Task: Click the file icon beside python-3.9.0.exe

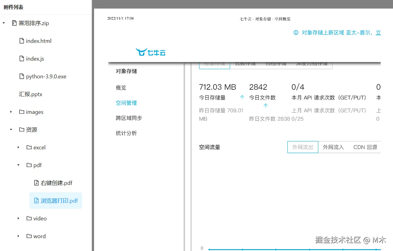Action: [21, 77]
